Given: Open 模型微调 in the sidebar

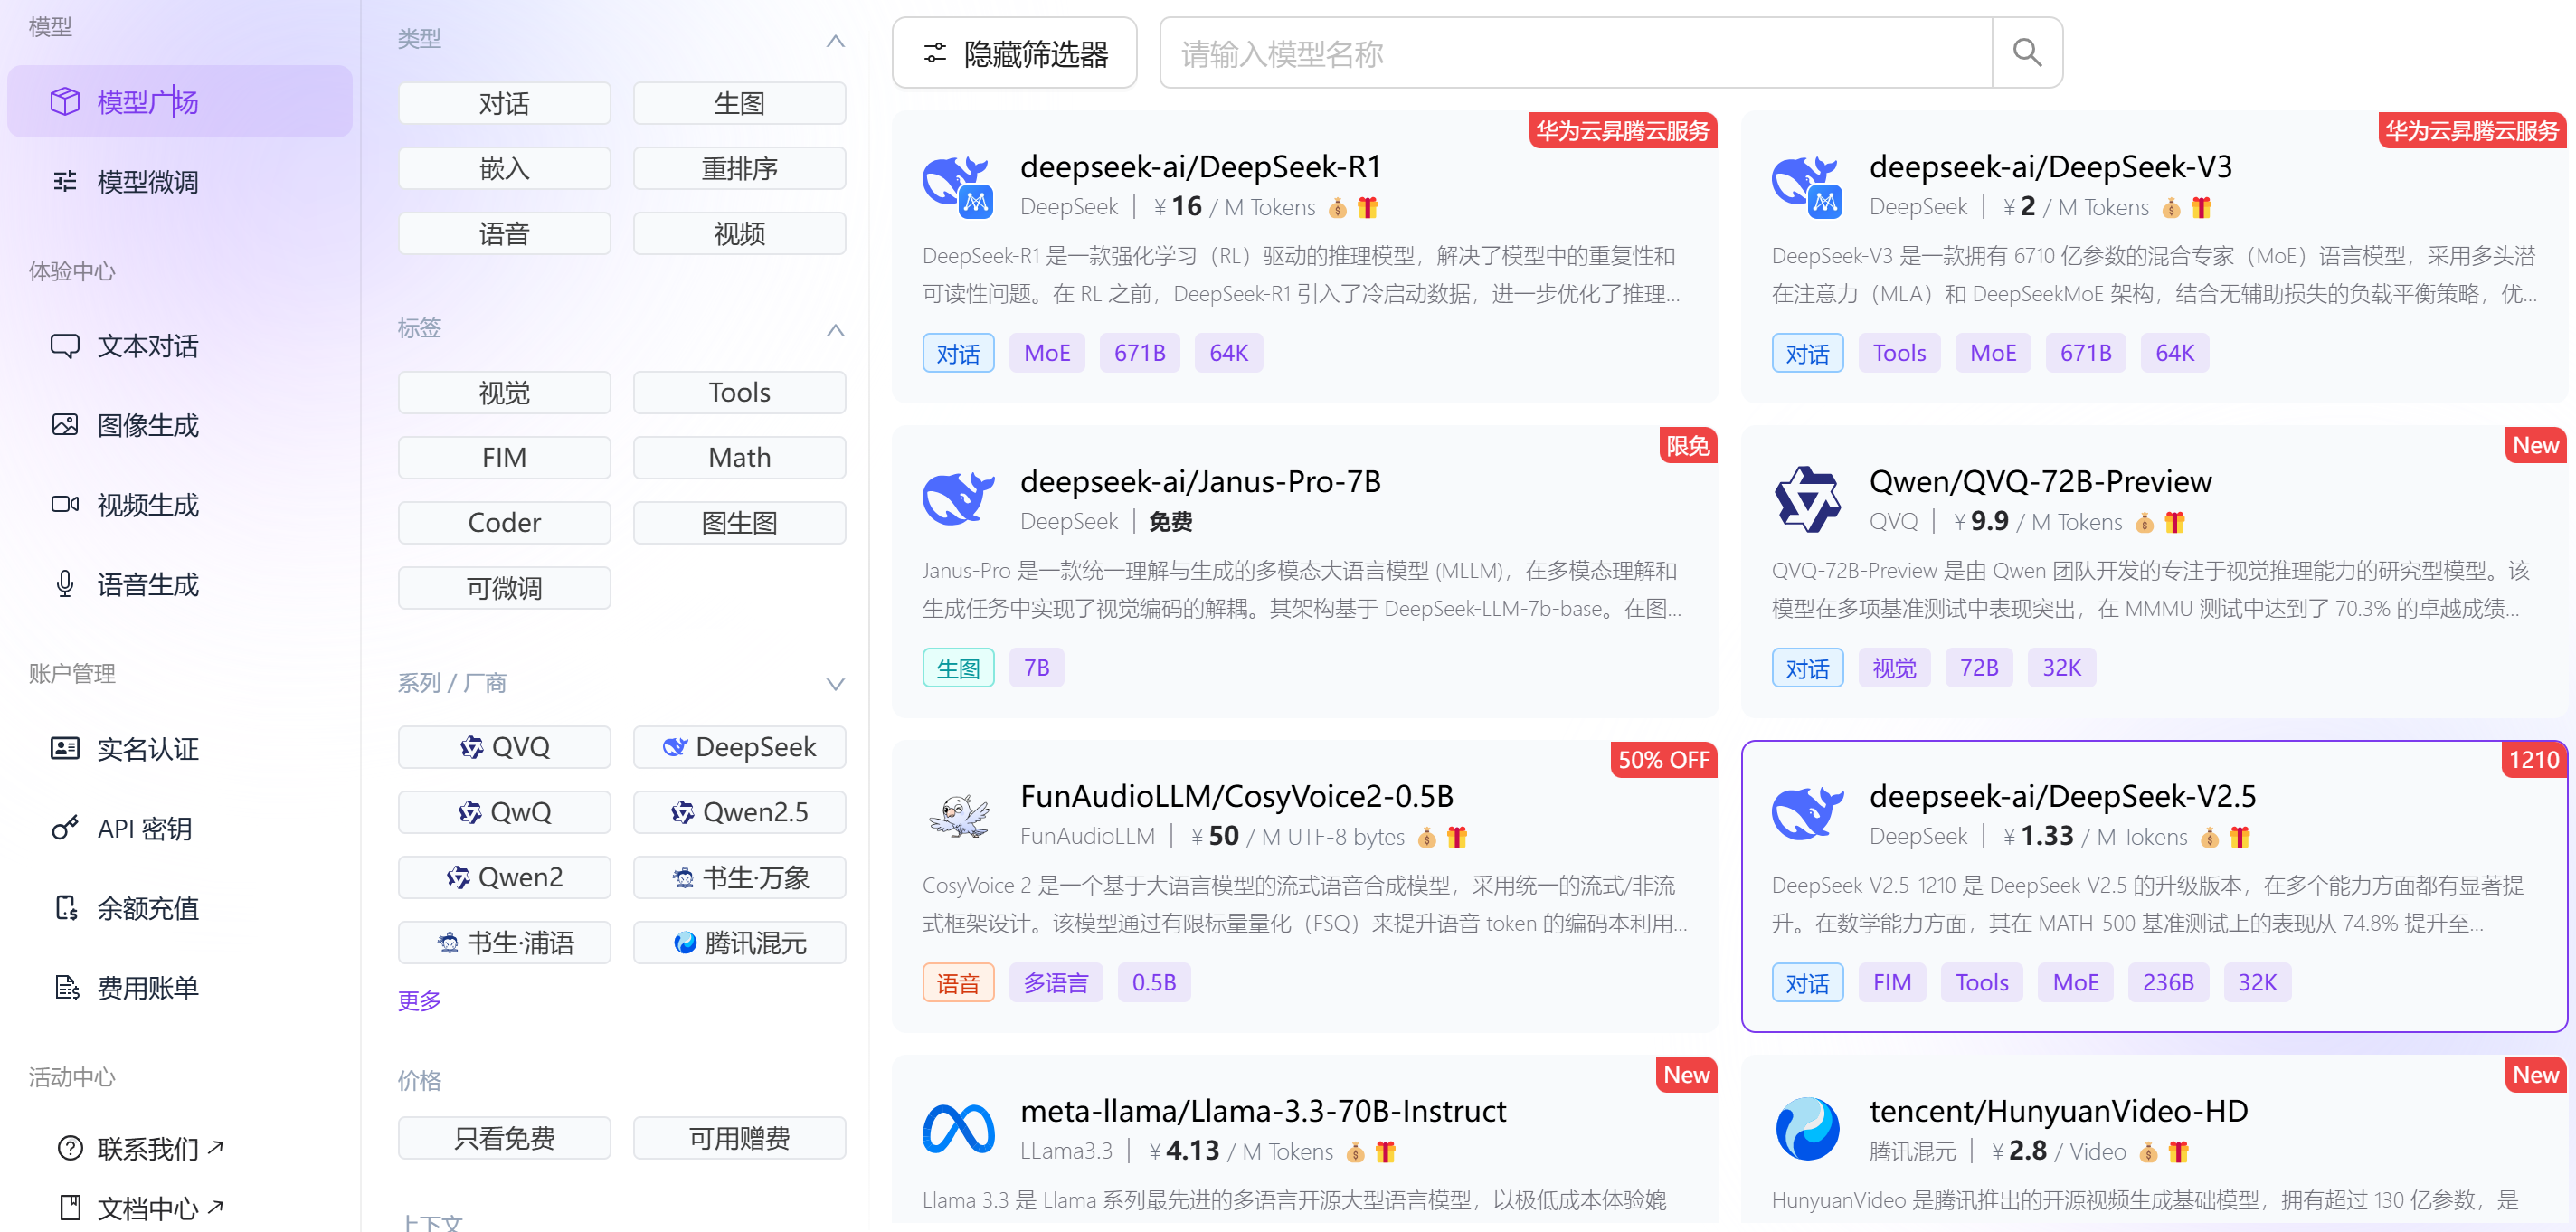Looking at the screenshot, I should pos(147,182).
